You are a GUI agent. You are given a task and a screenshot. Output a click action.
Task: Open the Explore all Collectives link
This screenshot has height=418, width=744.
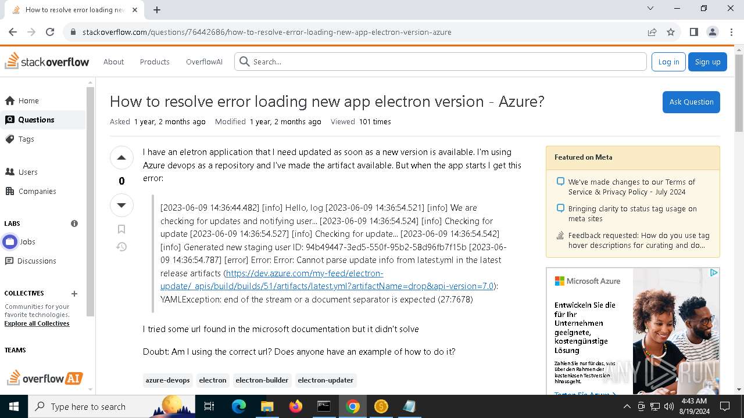coord(37,323)
